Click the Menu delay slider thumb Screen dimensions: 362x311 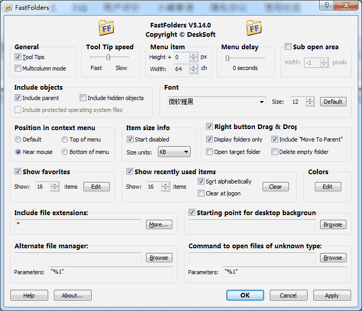pos(227,58)
